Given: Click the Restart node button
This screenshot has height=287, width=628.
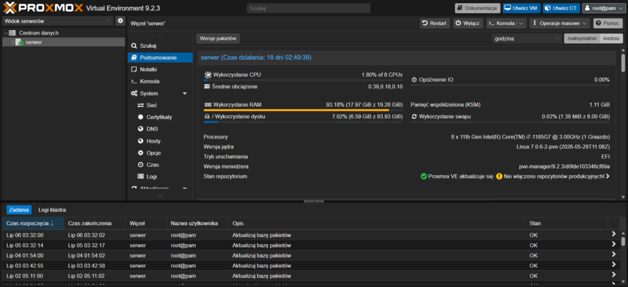Looking at the screenshot, I should (x=435, y=23).
